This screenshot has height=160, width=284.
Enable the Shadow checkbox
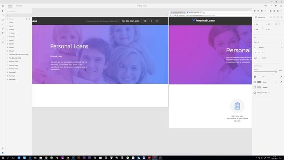[255, 88]
